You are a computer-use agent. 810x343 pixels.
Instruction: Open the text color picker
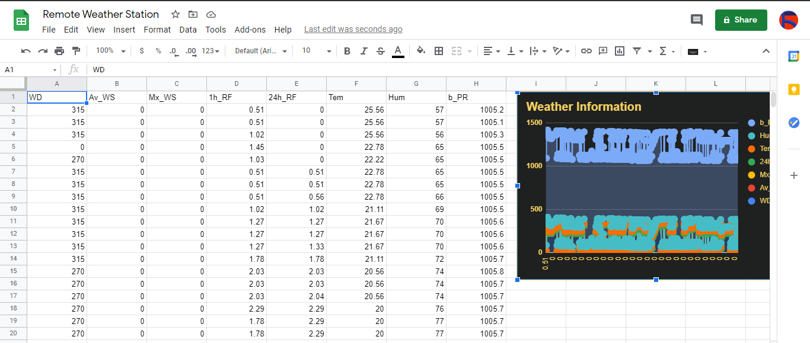398,52
